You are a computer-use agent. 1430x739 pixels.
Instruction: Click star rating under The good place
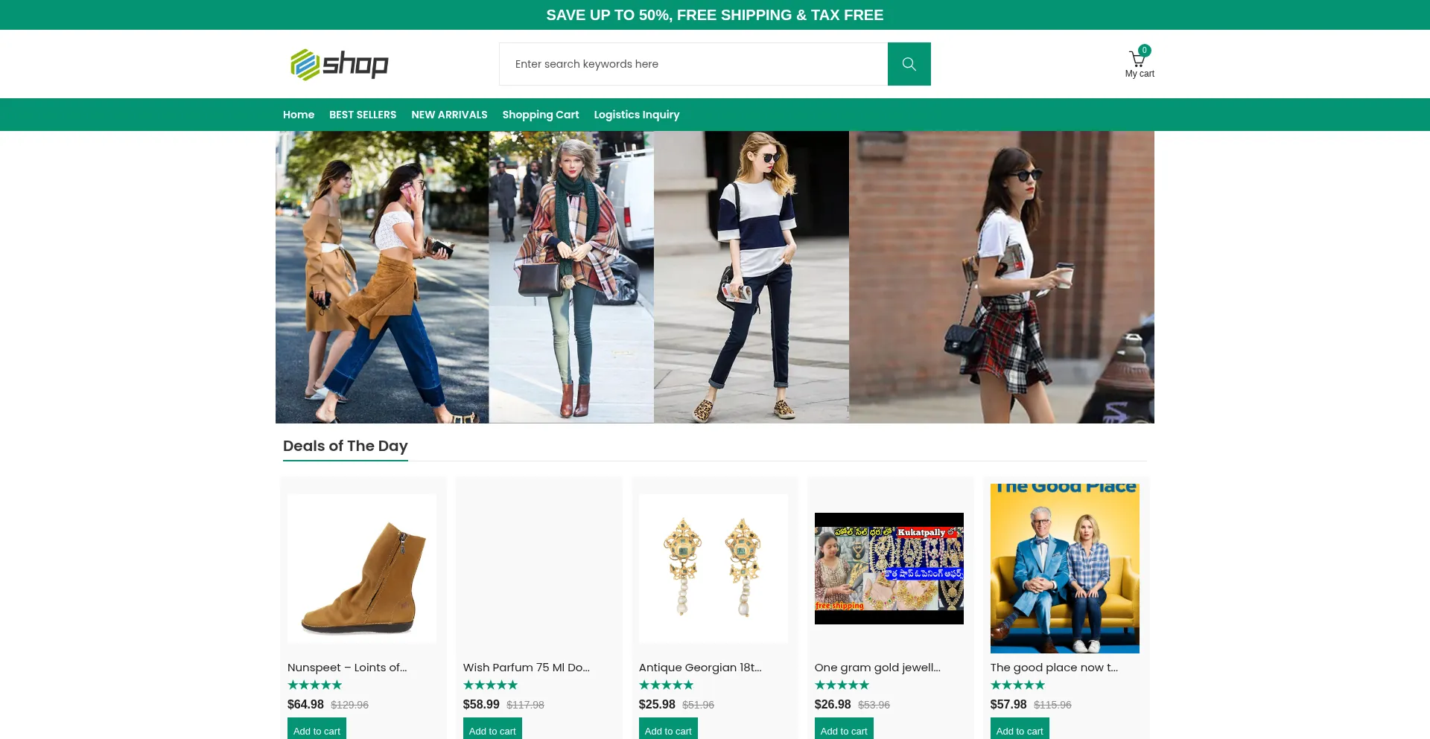(1017, 685)
